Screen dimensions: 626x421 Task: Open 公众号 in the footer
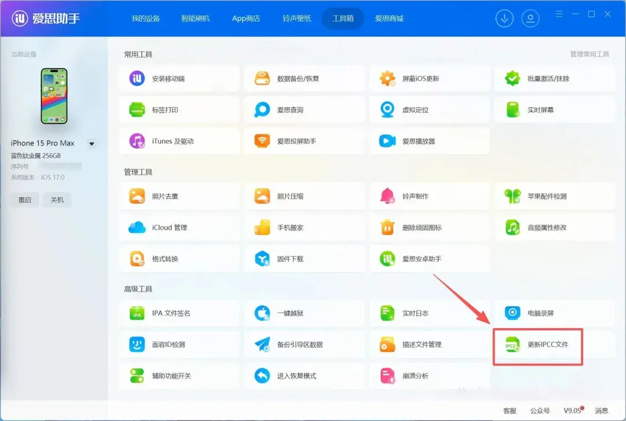pyautogui.click(x=540, y=411)
